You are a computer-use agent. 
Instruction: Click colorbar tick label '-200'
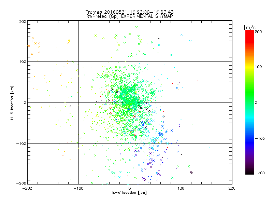(260, 173)
